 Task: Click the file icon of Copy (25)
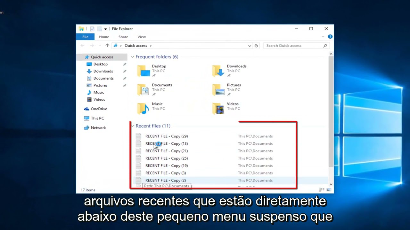[138, 158]
